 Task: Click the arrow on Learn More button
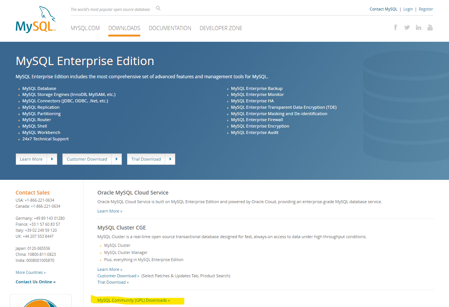52,159
